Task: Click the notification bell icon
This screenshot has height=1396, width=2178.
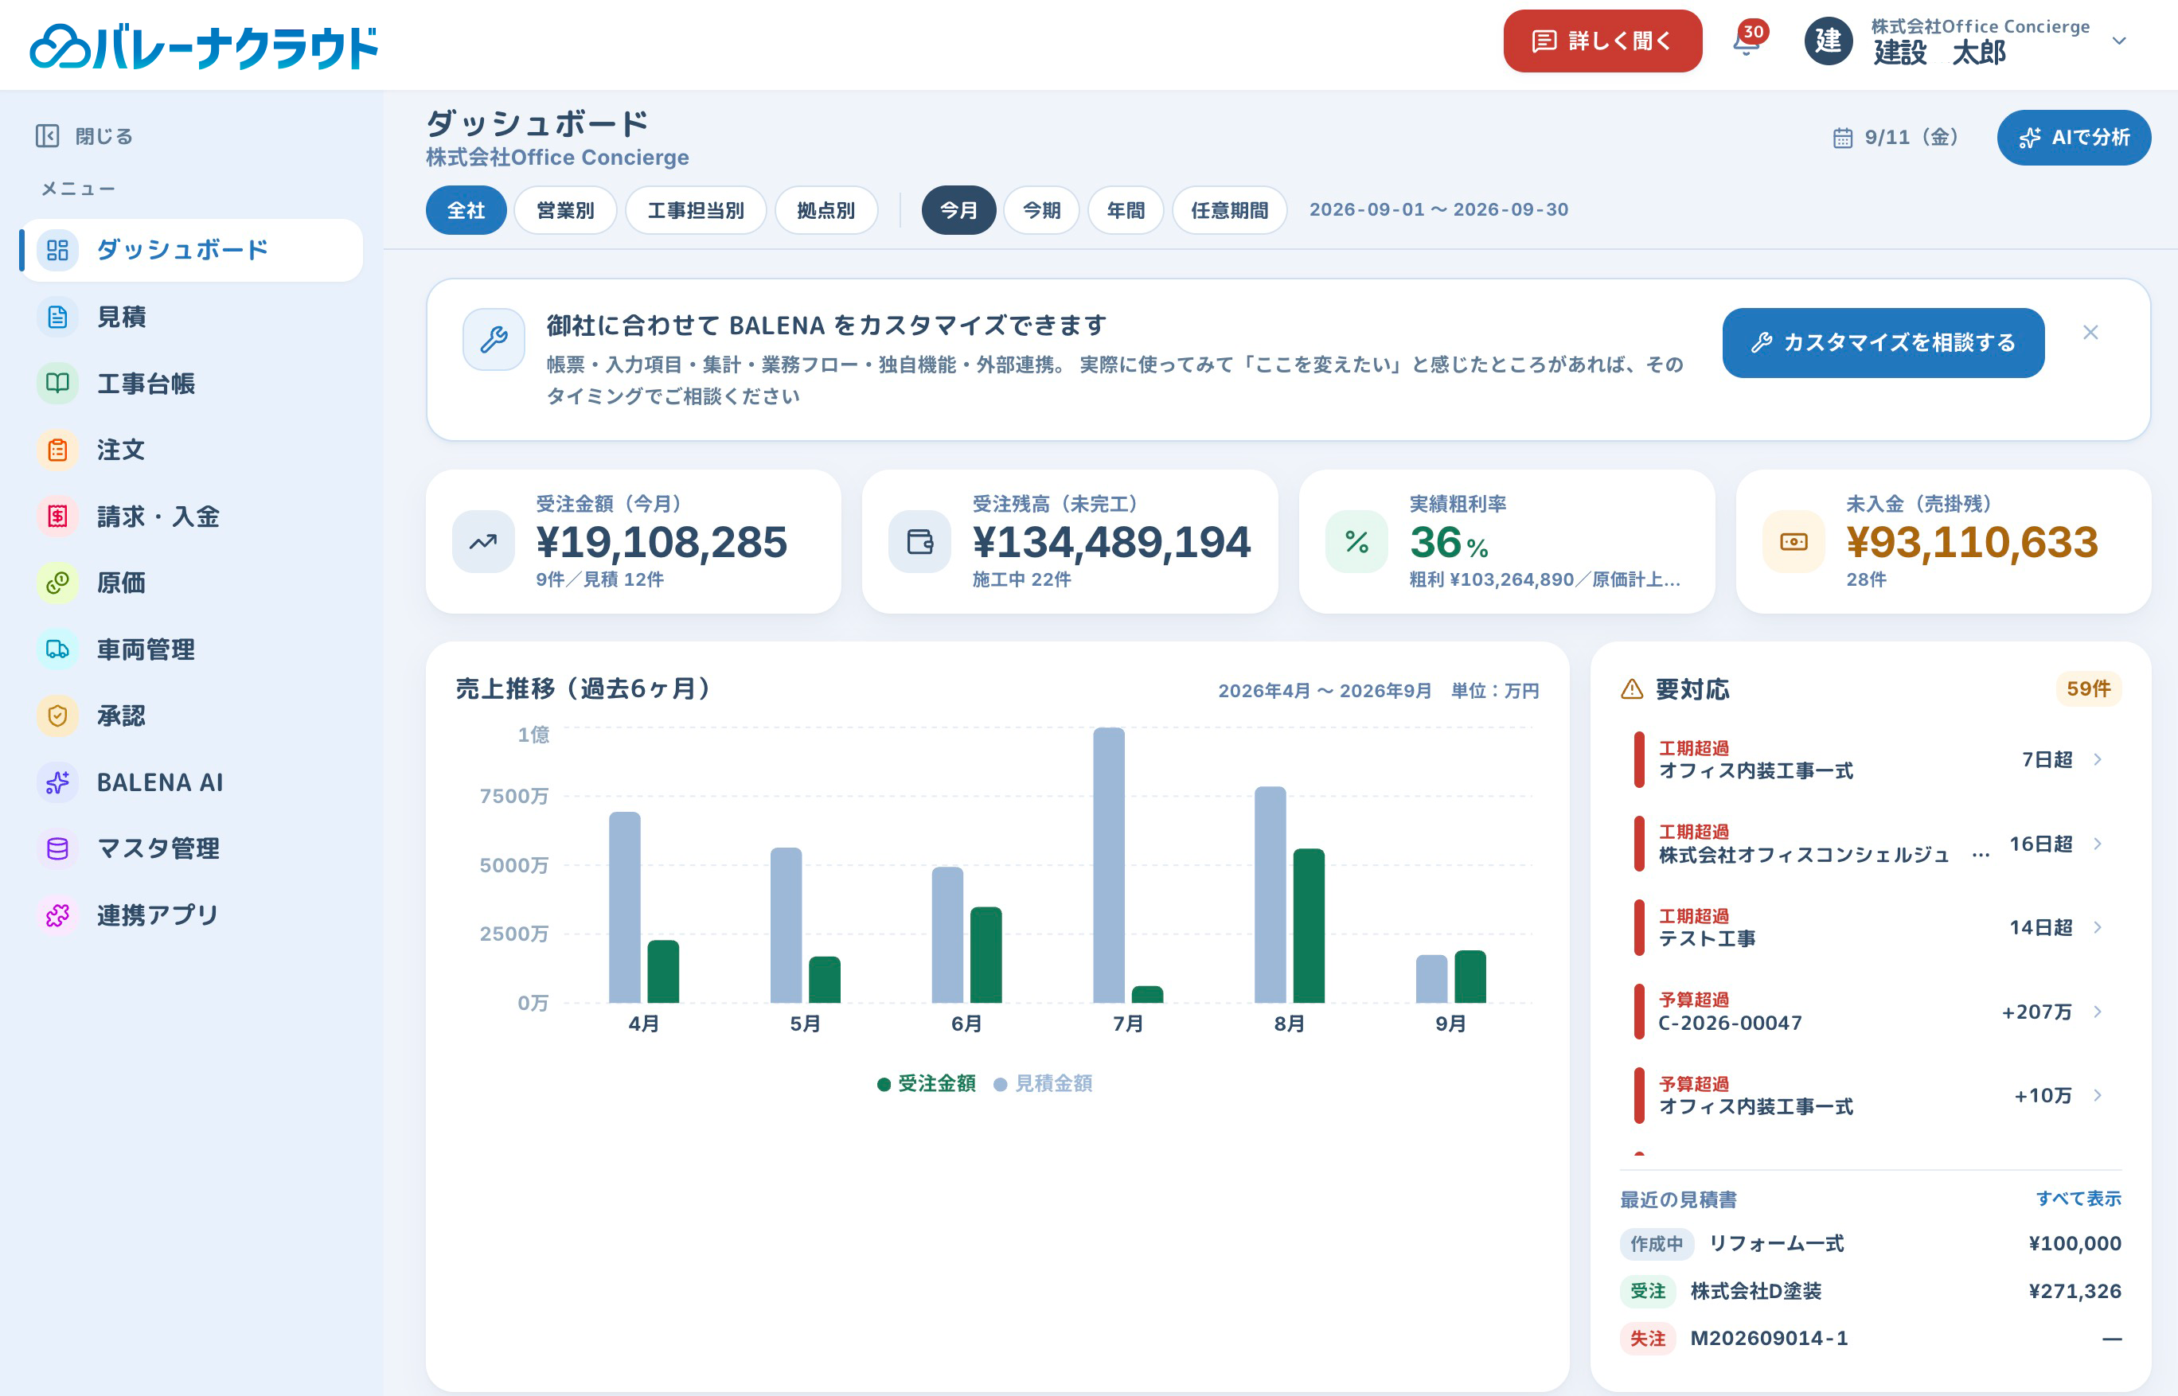Action: click(x=1746, y=43)
